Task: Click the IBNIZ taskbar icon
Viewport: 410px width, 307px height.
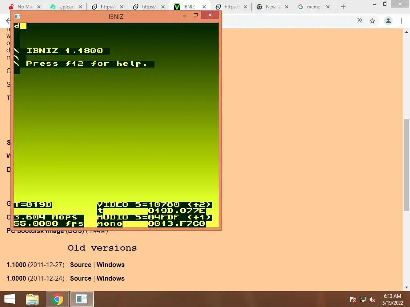Action: (82, 299)
